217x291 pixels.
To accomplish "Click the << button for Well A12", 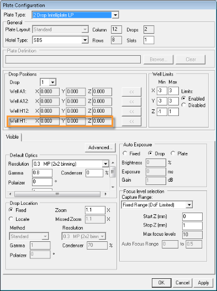I will coord(131,102).
